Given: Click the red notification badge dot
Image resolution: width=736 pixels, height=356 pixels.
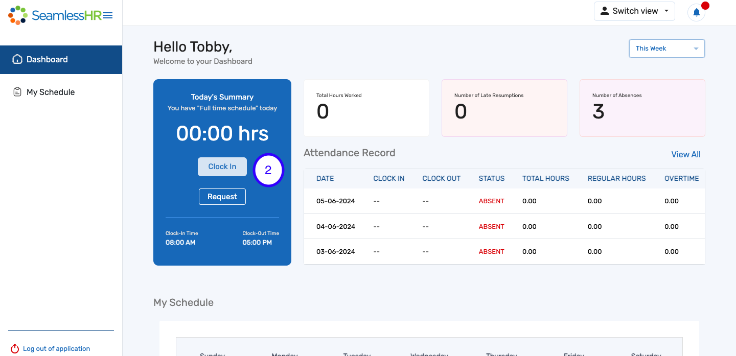Looking at the screenshot, I should [706, 5].
